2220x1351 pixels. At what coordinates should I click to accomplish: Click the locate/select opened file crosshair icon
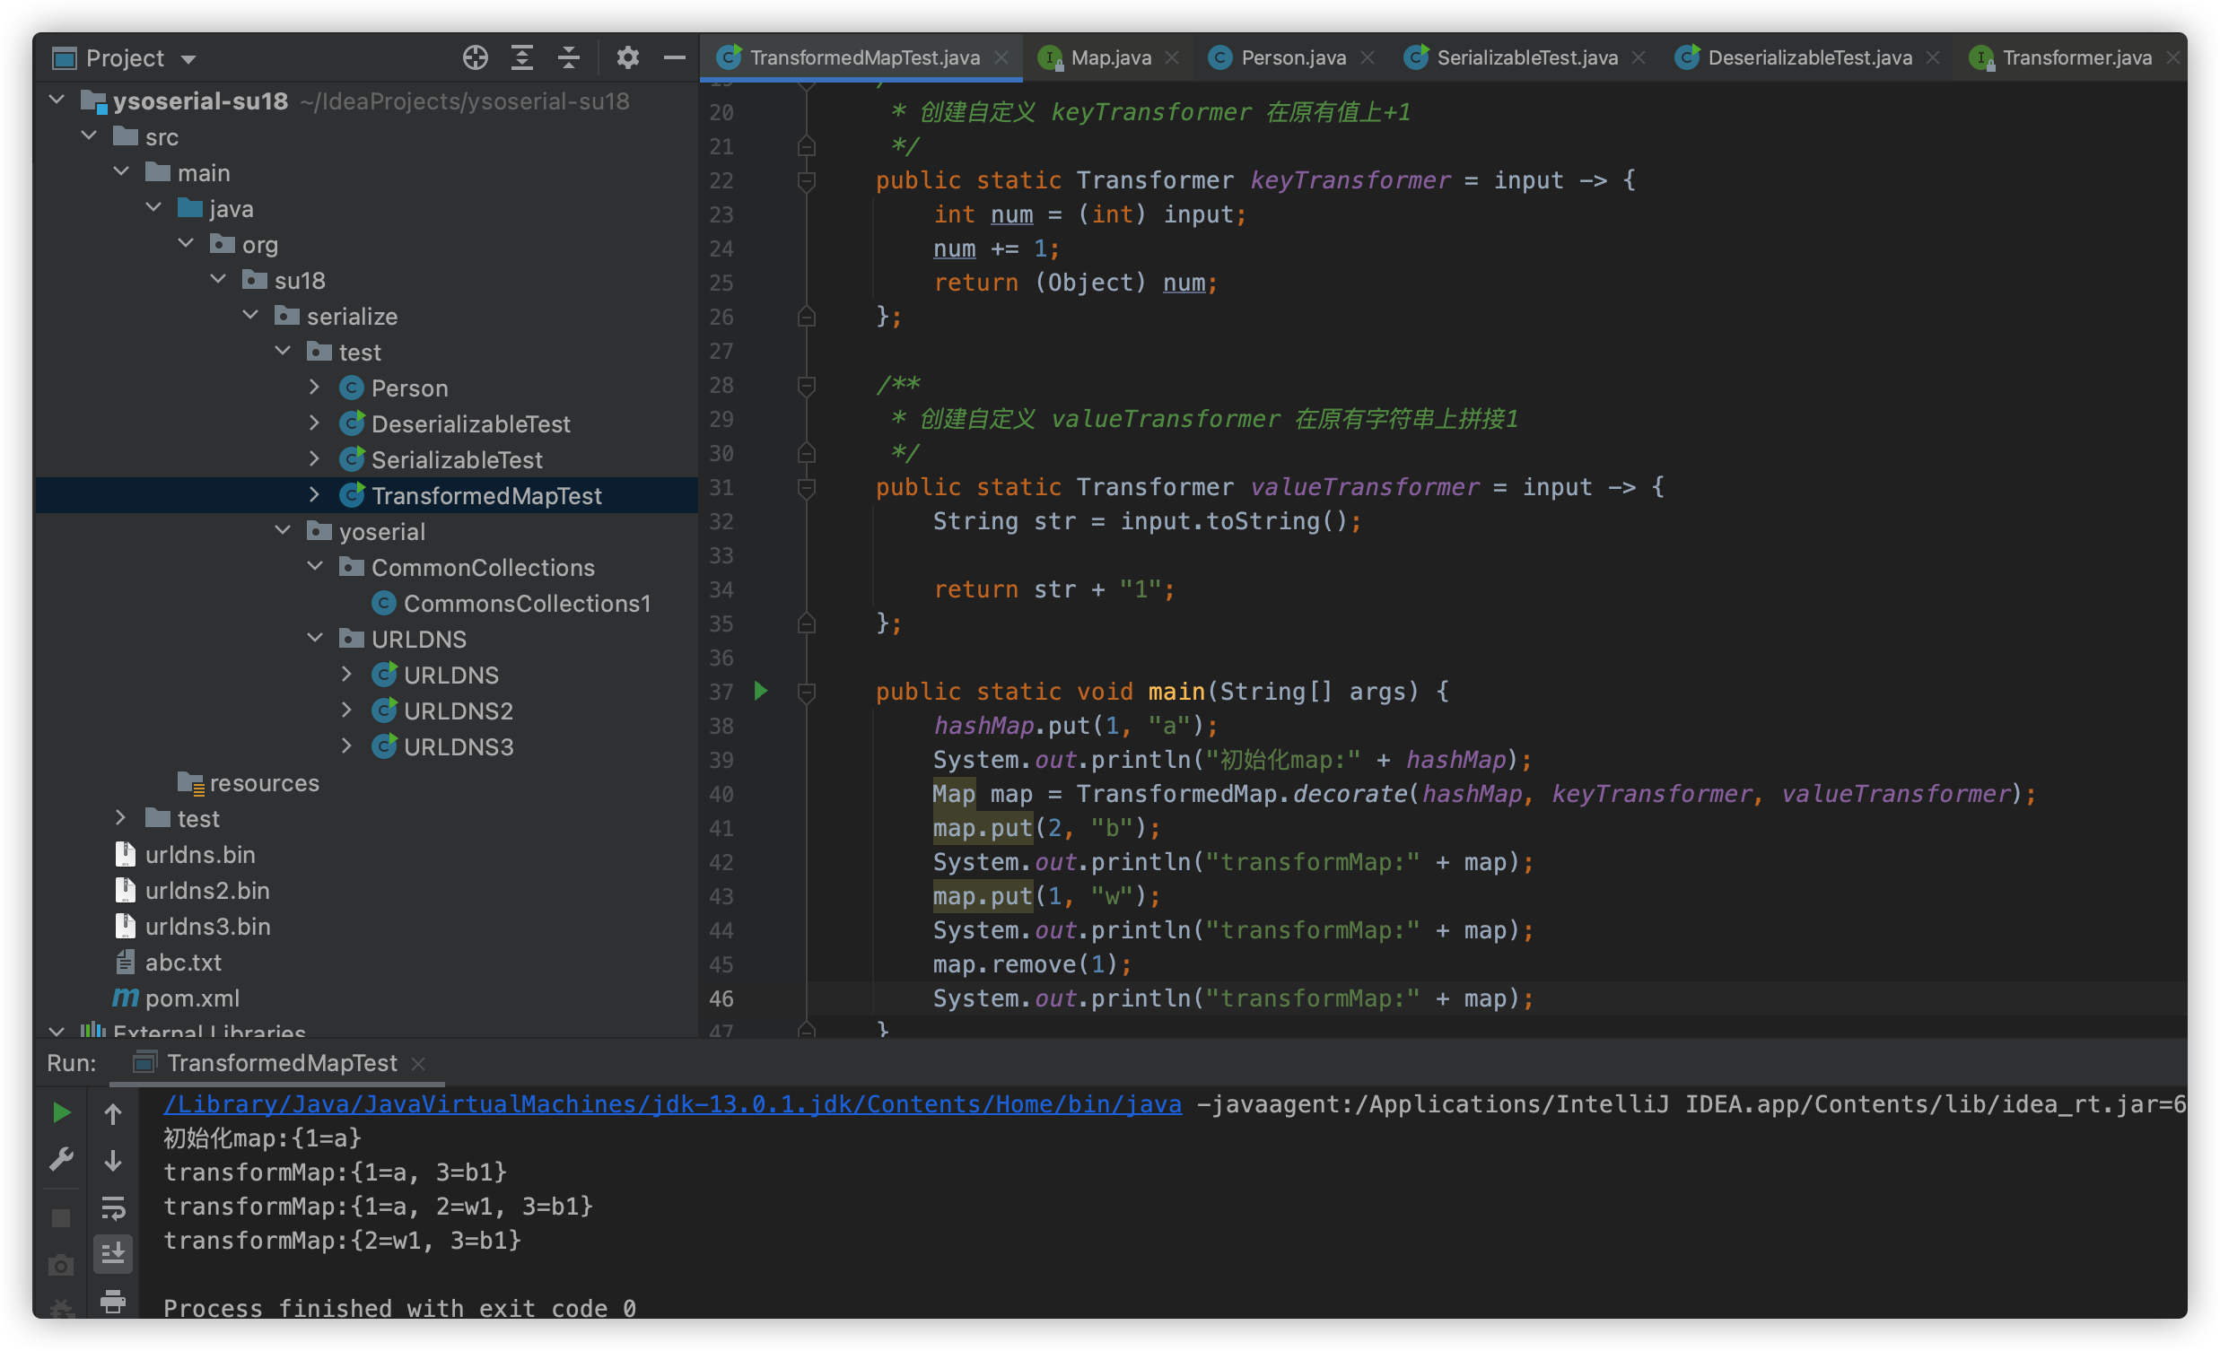[475, 57]
